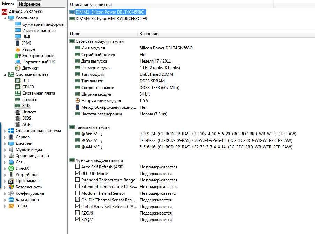Toggle Partial Array Self Refresh checkbox
Viewport: 315px width, 234px height.
[77, 206]
